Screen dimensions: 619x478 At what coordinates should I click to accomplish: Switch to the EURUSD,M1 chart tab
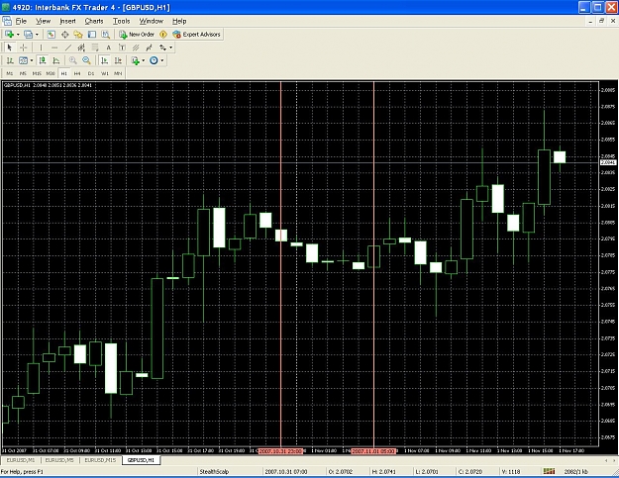21,460
